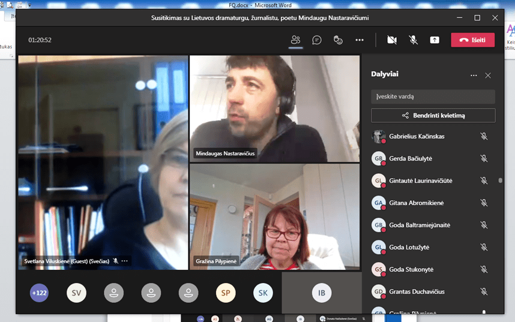Open the meeting chat icon
515x322 pixels.
click(316, 40)
